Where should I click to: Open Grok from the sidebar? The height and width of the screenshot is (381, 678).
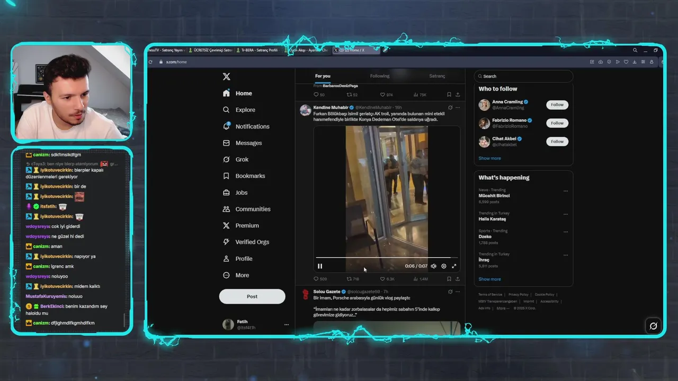coord(236,159)
